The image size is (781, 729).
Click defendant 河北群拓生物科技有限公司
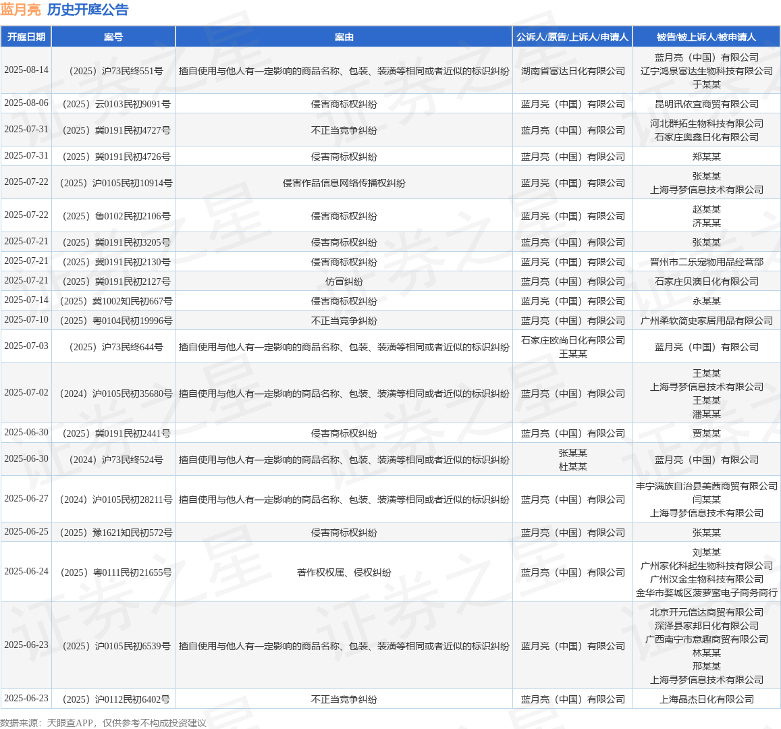coord(706,124)
